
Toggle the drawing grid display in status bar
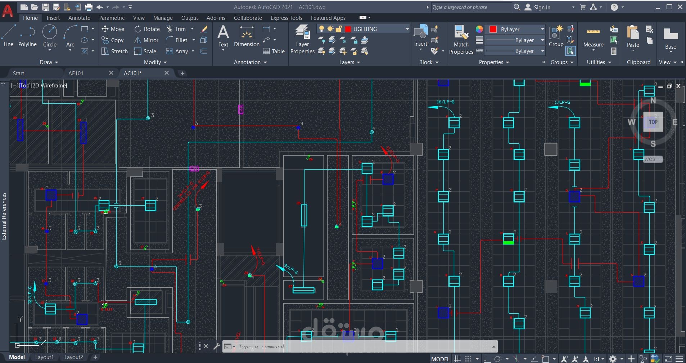tap(457, 359)
